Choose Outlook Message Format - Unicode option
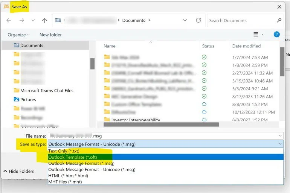 [x=166, y=170]
